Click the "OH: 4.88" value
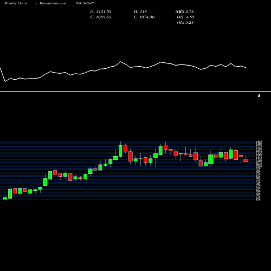 tap(185, 17)
